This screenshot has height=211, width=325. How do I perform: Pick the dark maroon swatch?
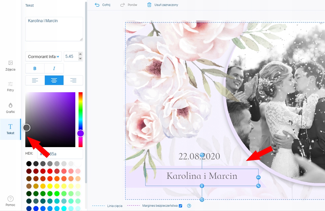29,171
